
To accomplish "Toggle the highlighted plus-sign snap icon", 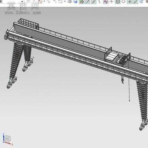I will (x=130, y=1).
